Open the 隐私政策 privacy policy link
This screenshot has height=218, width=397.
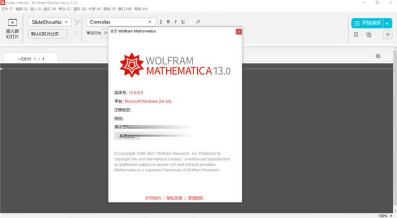pyautogui.click(x=174, y=198)
